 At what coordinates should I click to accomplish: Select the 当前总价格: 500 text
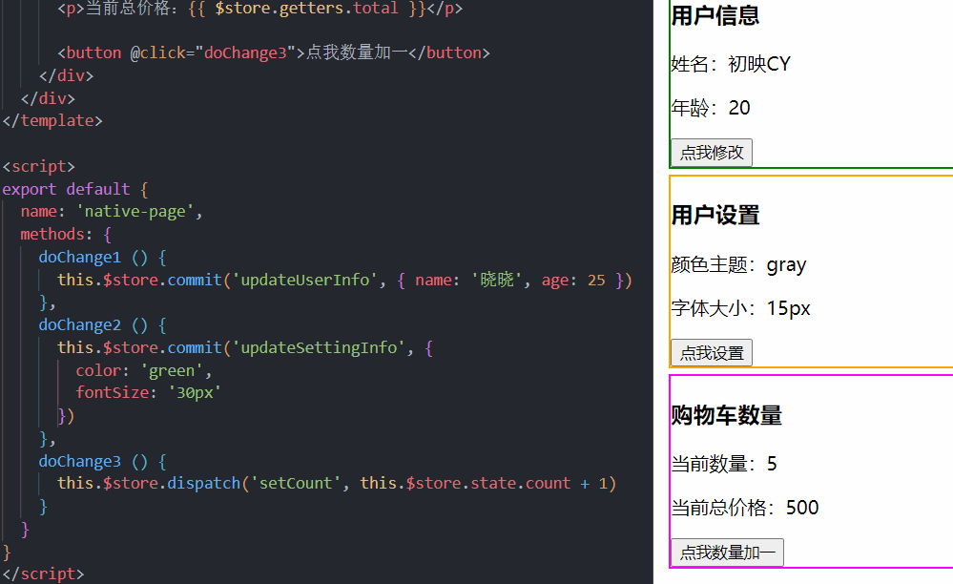(x=744, y=508)
